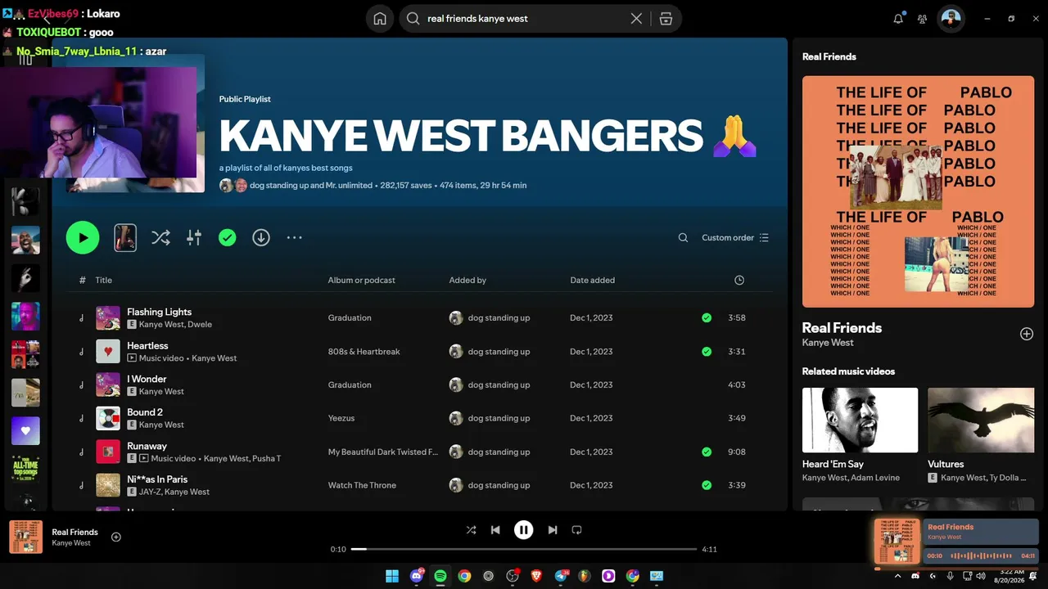Sort by the duration clock column
Screen dimensions: 1048x589
739,281
